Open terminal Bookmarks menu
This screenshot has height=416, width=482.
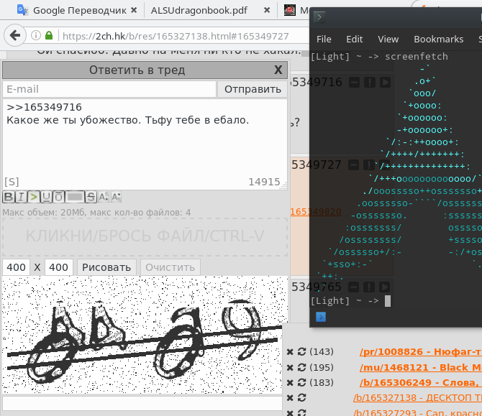click(x=438, y=40)
